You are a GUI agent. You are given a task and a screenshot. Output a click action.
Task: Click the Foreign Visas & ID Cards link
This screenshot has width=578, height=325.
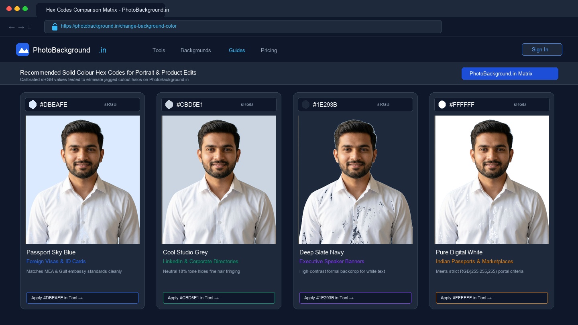pos(56,261)
